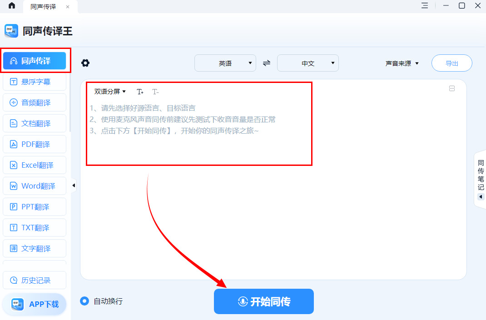The width and height of the screenshot is (486, 320).
Task: Decrease font size with T- icon
Action: (155, 92)
